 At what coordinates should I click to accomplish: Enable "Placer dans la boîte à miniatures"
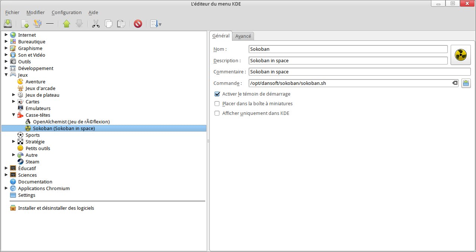click(x=217, y=104)
